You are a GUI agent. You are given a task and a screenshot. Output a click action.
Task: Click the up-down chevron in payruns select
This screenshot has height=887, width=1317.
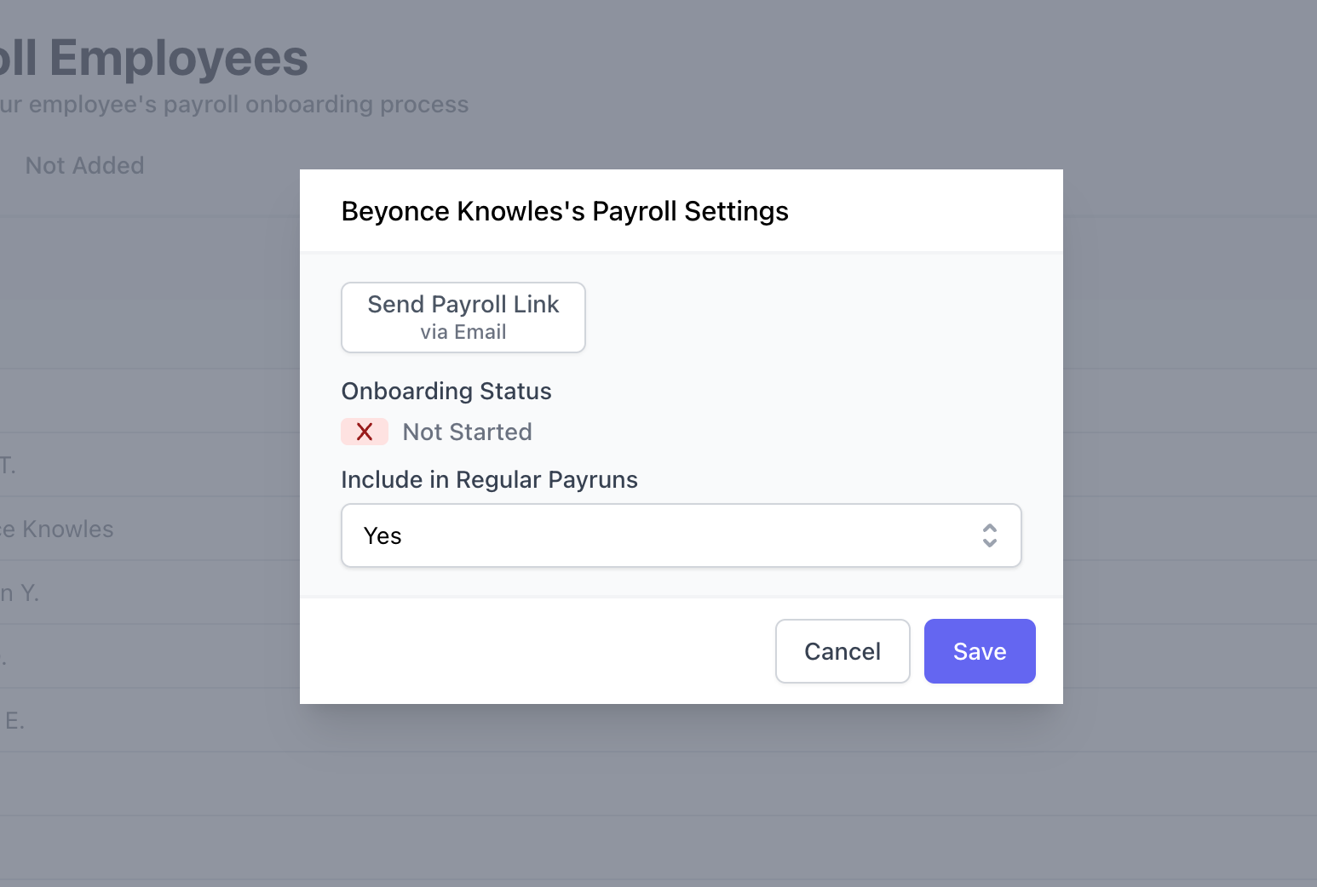989,535
